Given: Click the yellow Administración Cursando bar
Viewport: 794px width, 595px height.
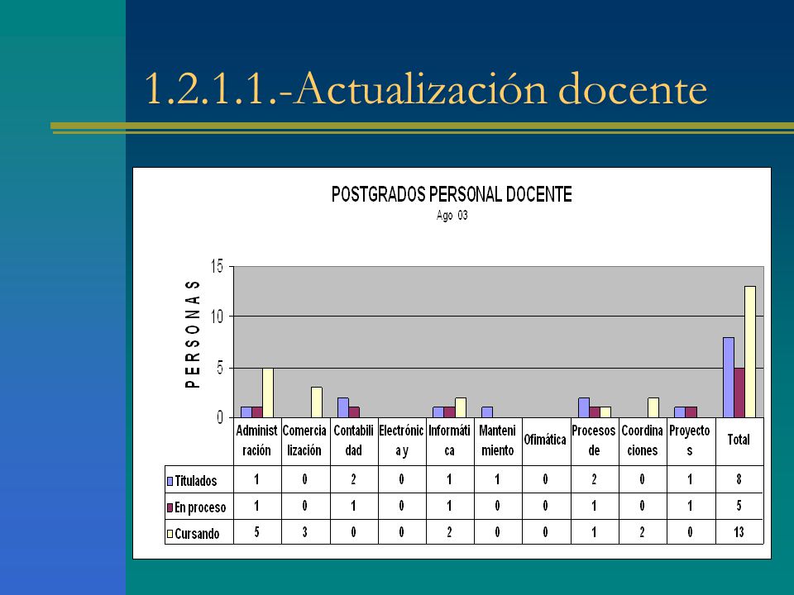Looking at the screenshot, I should (268, 393).
